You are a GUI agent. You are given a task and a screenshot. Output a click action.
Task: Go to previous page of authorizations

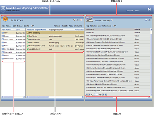coord(89,95)
